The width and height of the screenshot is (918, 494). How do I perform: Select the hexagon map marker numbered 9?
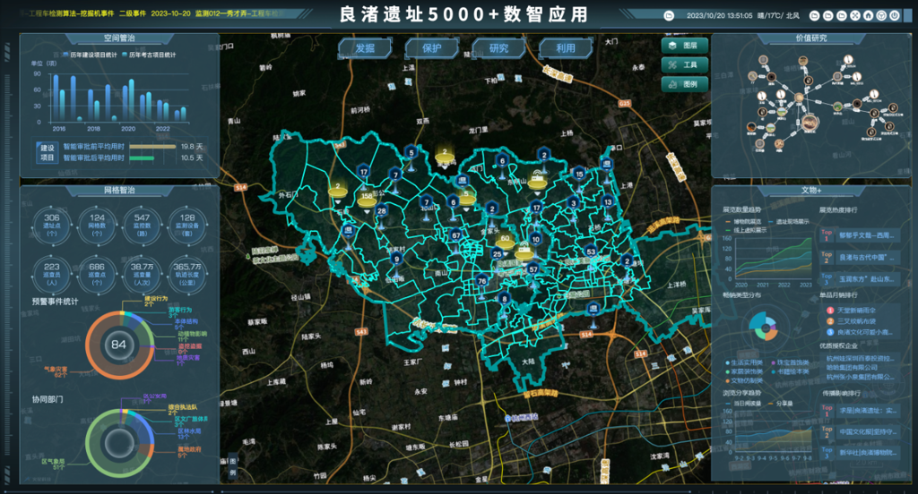click(397, 259)
